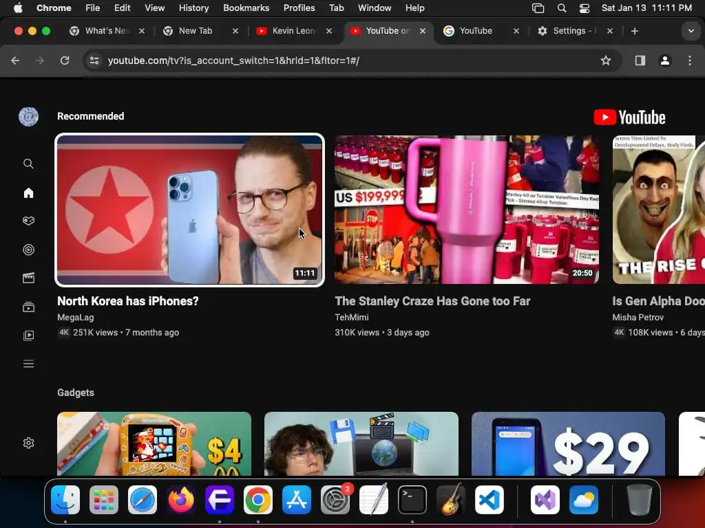Open the Movies clapperboard icon in sidebar
Viewport: 705px width, 528px height.
pyautogui.click(x=28, y=278)
